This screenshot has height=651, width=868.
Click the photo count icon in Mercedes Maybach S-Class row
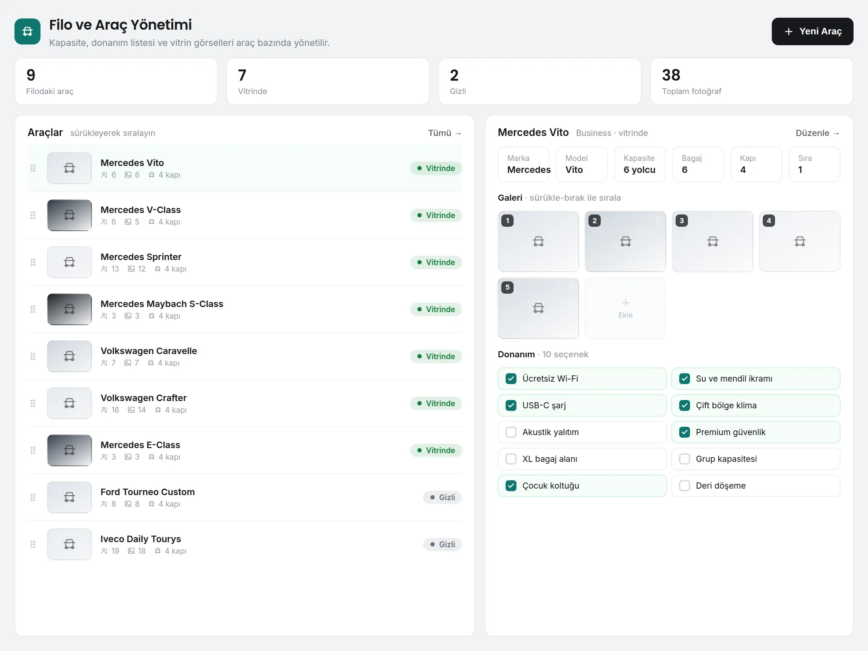(128, 316)
